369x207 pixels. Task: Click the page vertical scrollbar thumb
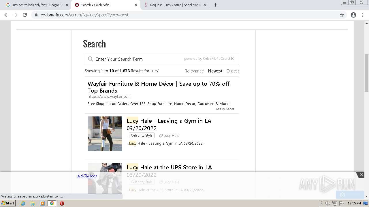pyautogui.click(x=367, y=73)
